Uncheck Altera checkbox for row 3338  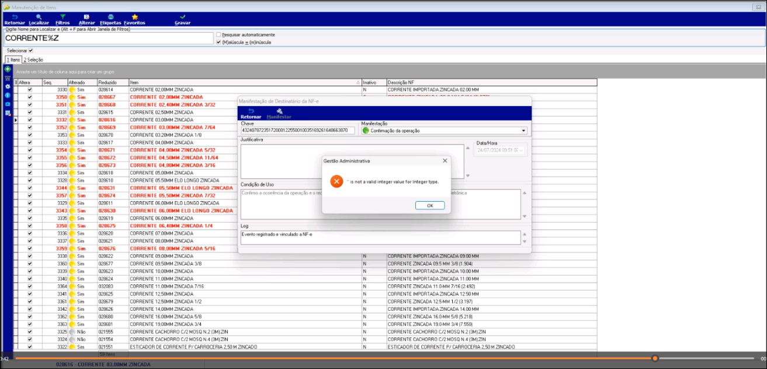(x=30, y=256)
